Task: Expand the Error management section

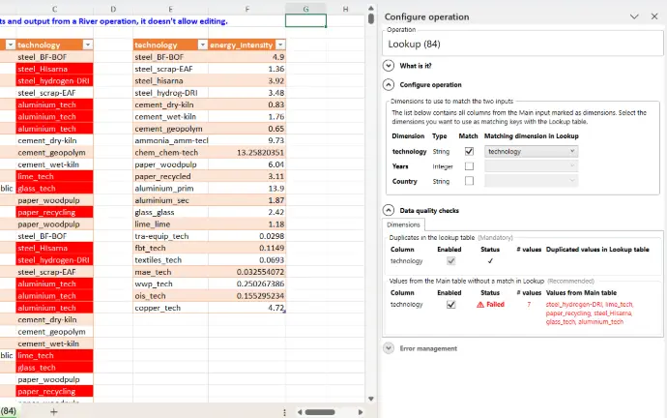Action: (389, 347)
